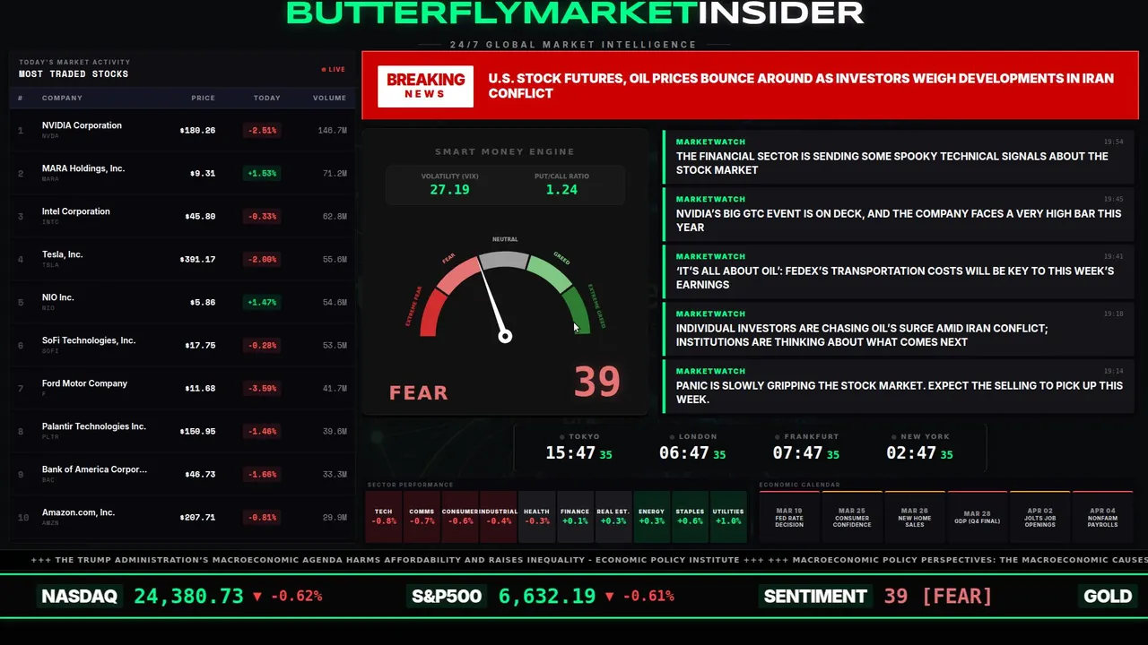Click the fear and greed gauge needle
The width and height of the screenshot is (1148, 645).
pyautogui.click(x=493, y=301)
